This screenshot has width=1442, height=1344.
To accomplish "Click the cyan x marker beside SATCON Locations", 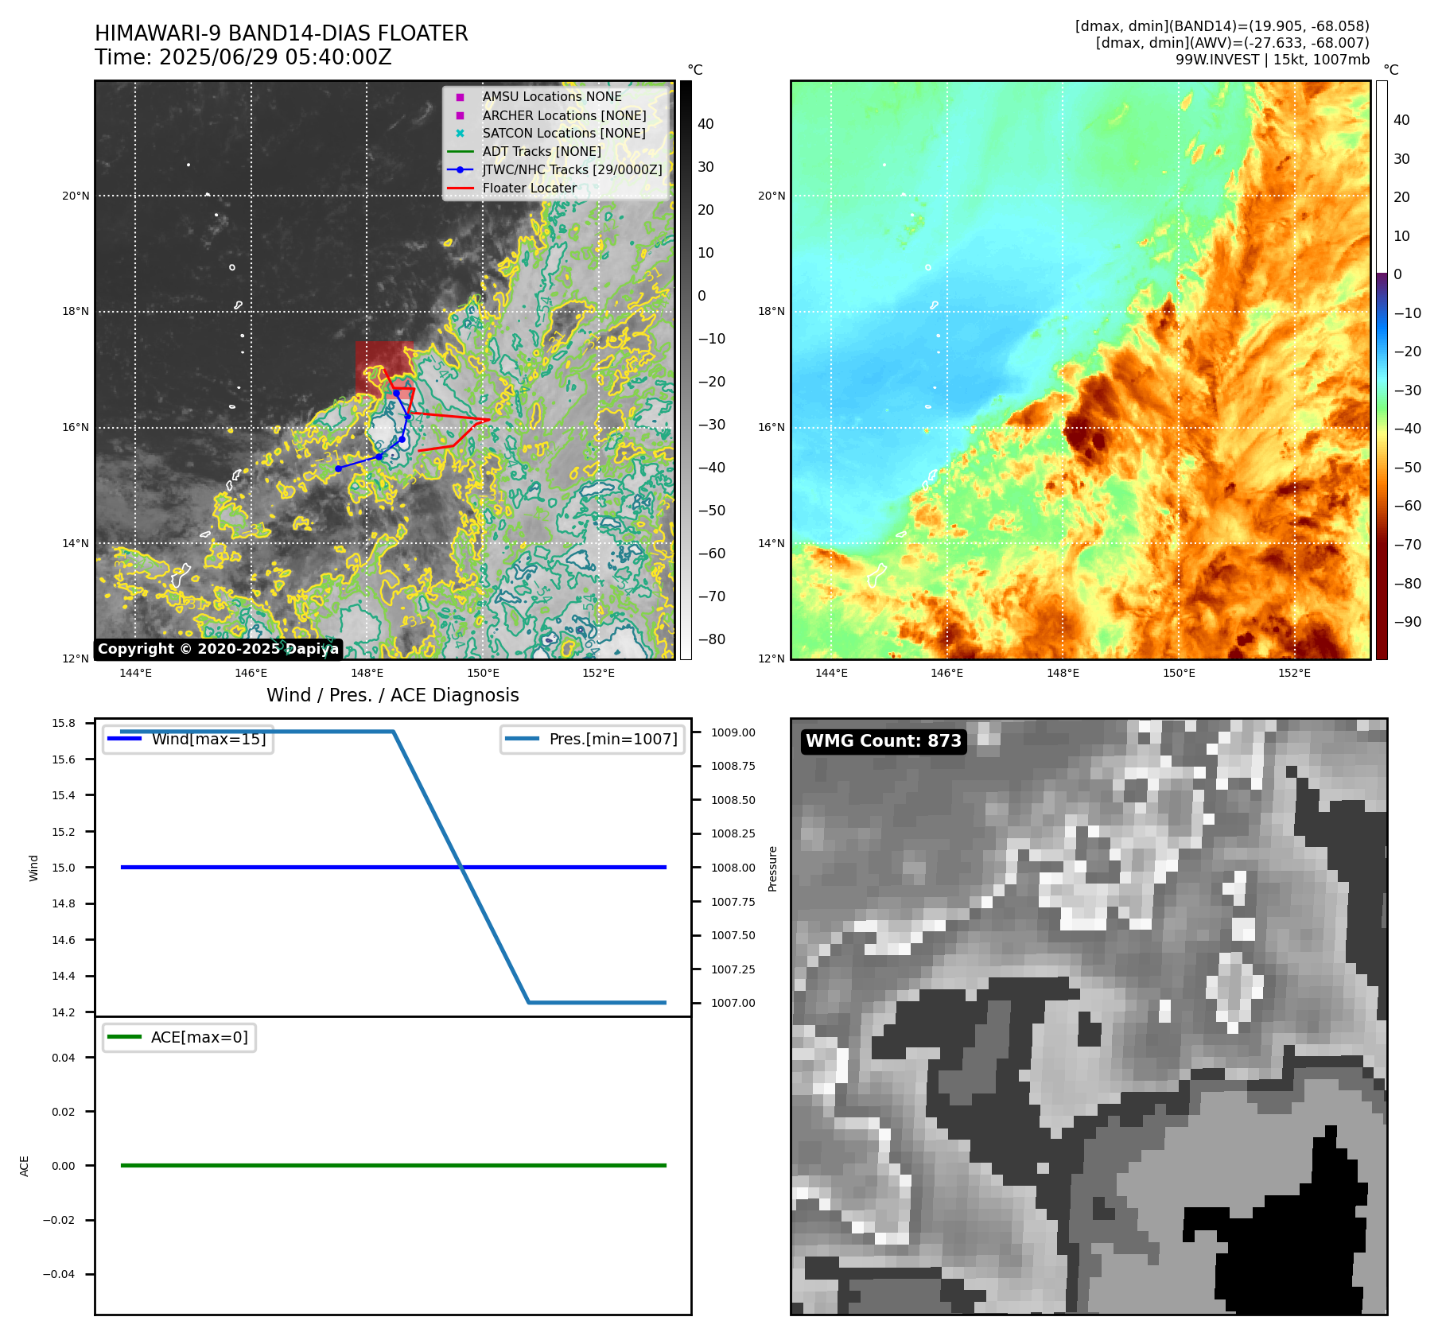I will [460, 133].
